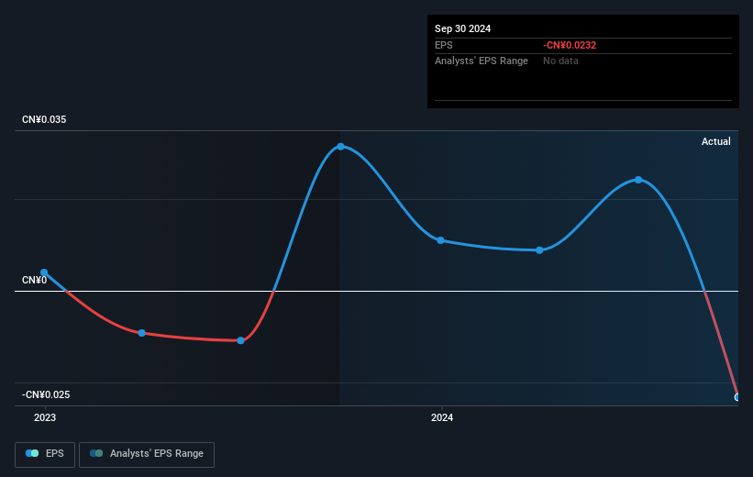This screenshot has width=753, height=477.
Task: Select the final Sep 30 2024 data point
Action: pos(737,397)
